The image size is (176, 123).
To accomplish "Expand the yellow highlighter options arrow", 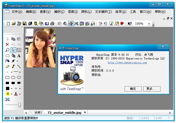I will 11,94.
